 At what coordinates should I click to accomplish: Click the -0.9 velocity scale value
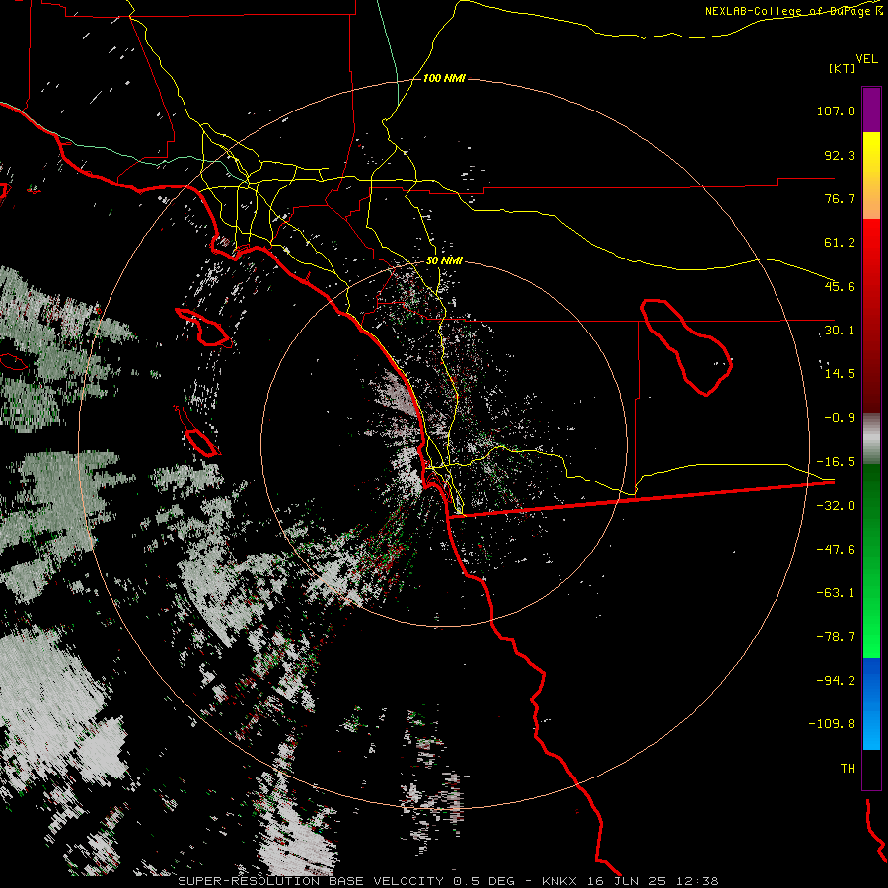pos(840,418)
